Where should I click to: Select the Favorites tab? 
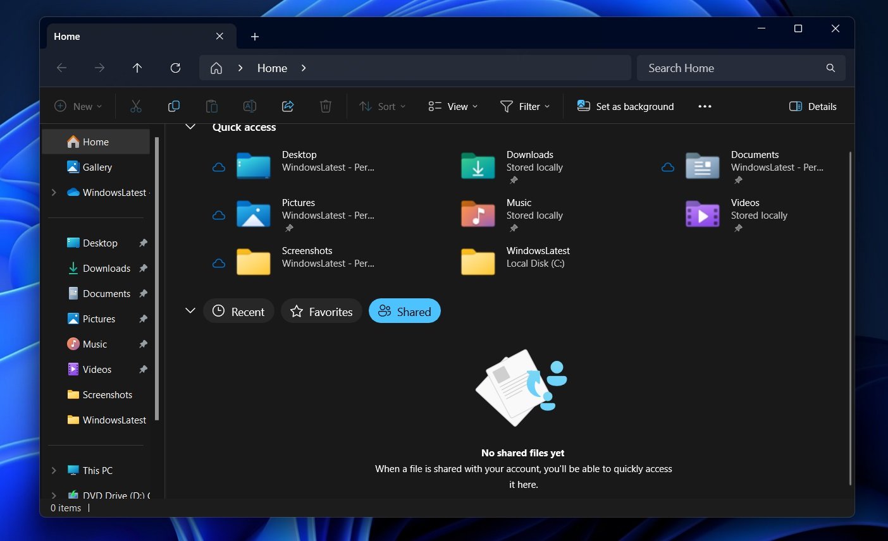321,311
